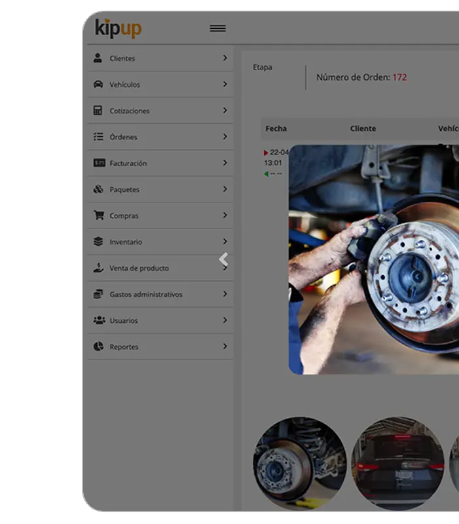Click the Fecha column header
Viewport: 459px width, 524px height.
276,128
